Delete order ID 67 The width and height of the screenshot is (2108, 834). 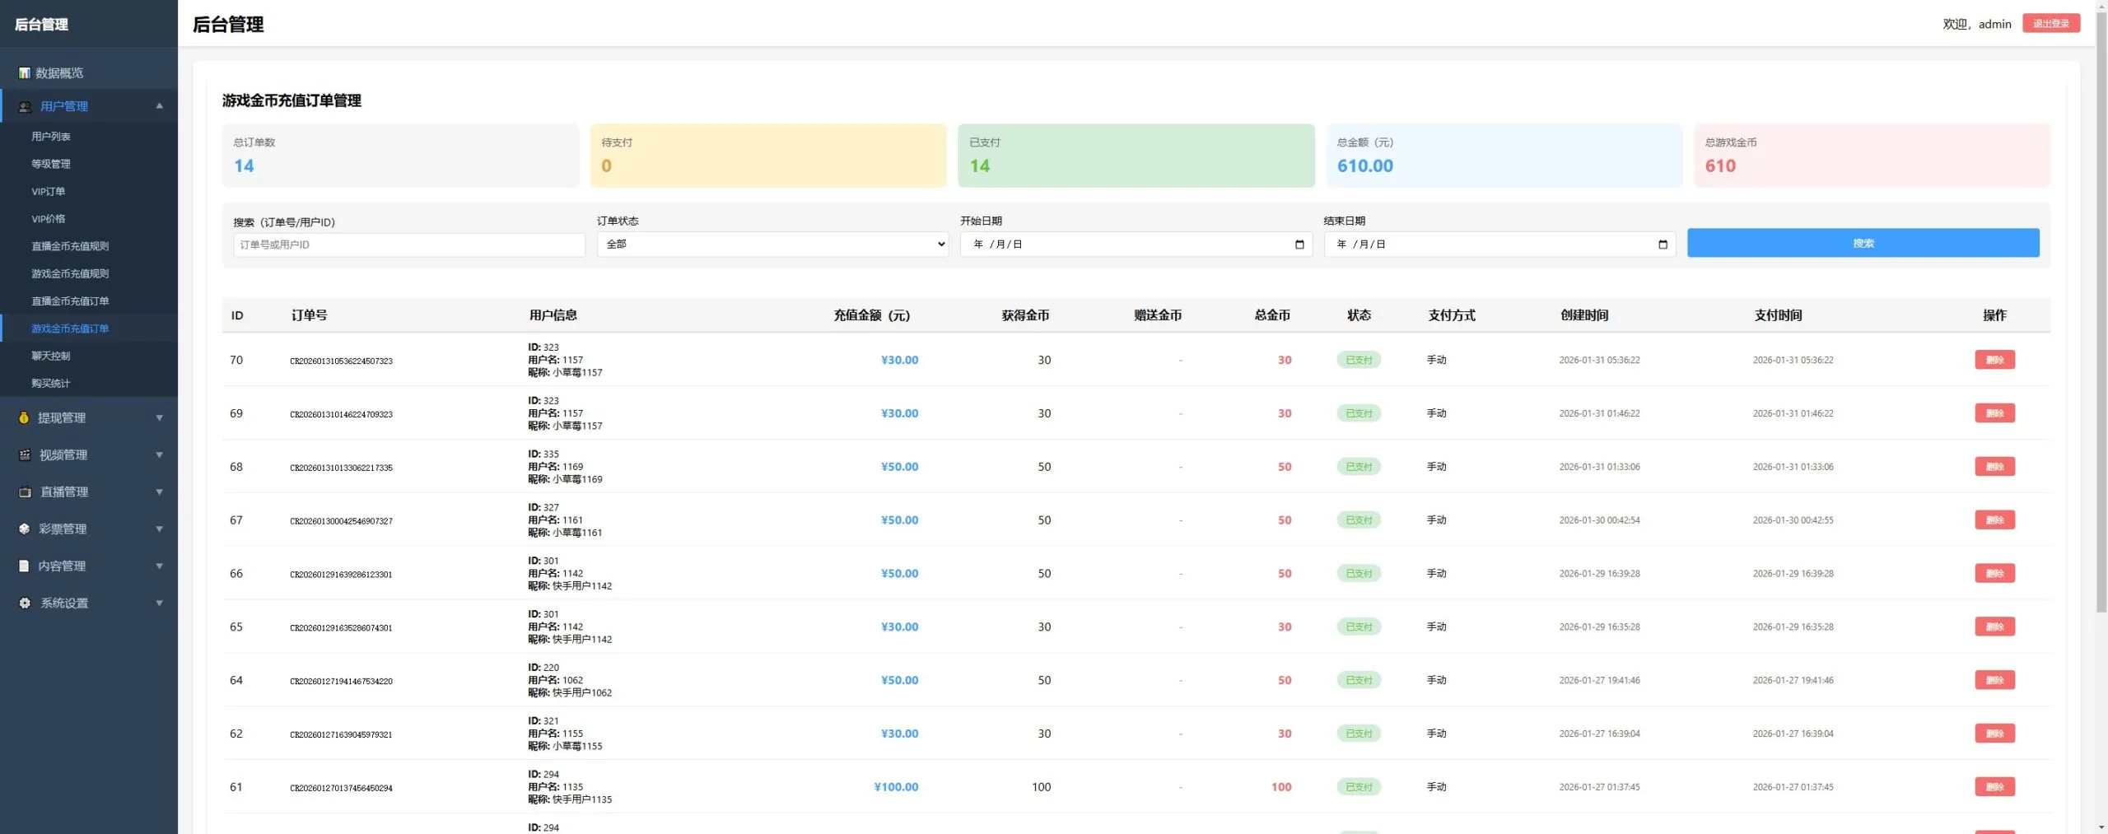1994,520
